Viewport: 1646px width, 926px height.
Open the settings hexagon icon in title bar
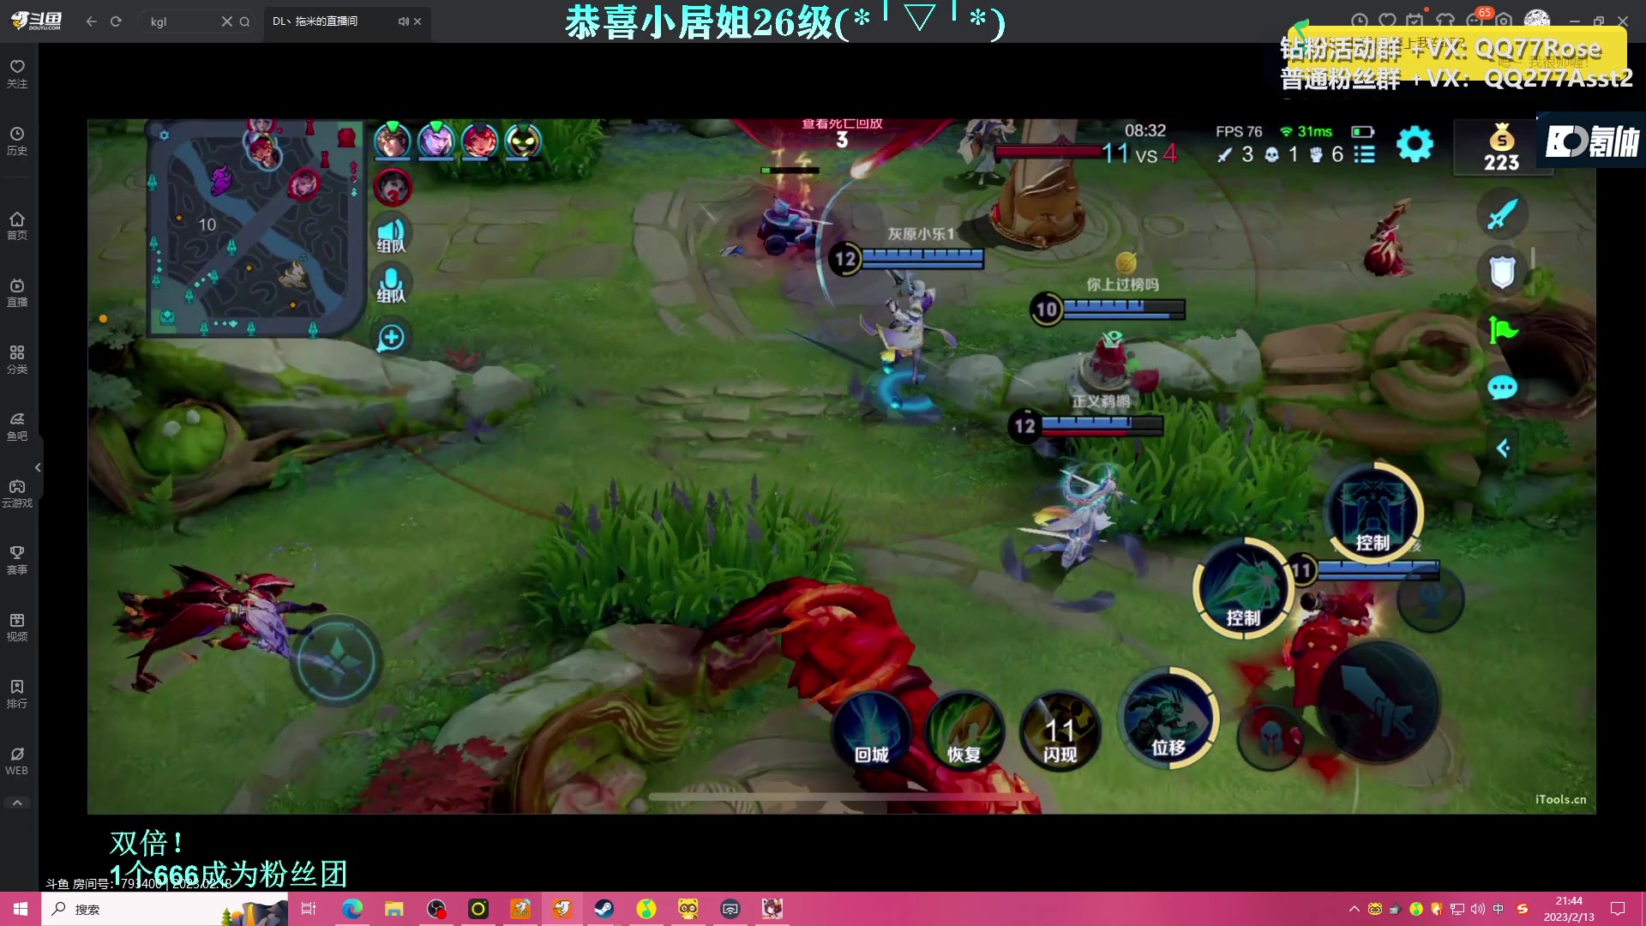(1505, 20)
